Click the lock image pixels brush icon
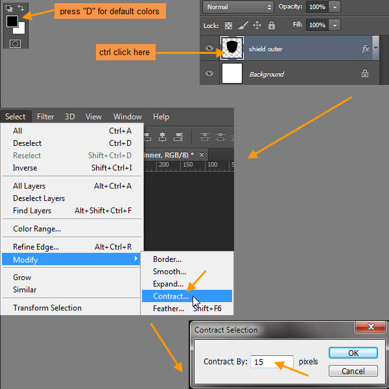Viewport: 389px width, 389px height. [x=242, y=25]
